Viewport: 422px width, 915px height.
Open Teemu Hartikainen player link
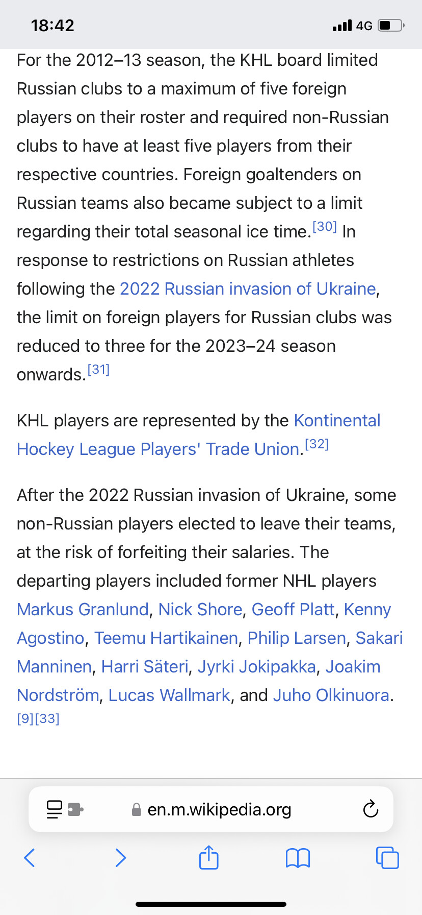[x=166, y=638]
